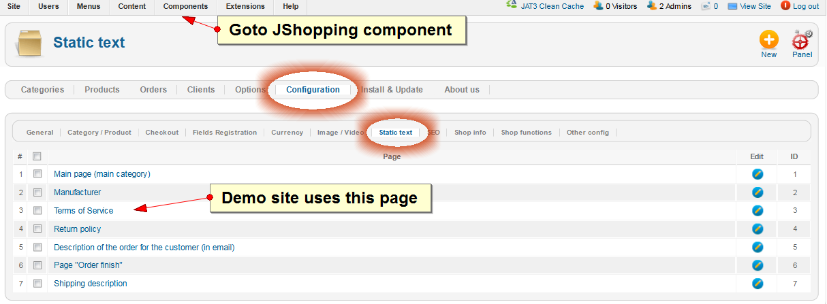Check the order description email checkbox
The image size is (827, 304).
pyautogui.click(x=37, y=247)
